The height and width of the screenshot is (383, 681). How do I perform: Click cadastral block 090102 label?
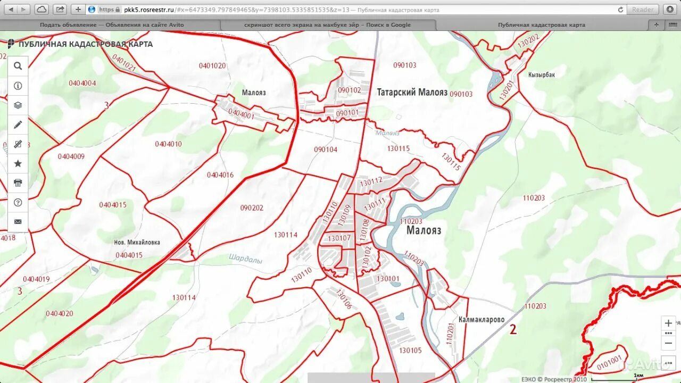click(350, 90)
